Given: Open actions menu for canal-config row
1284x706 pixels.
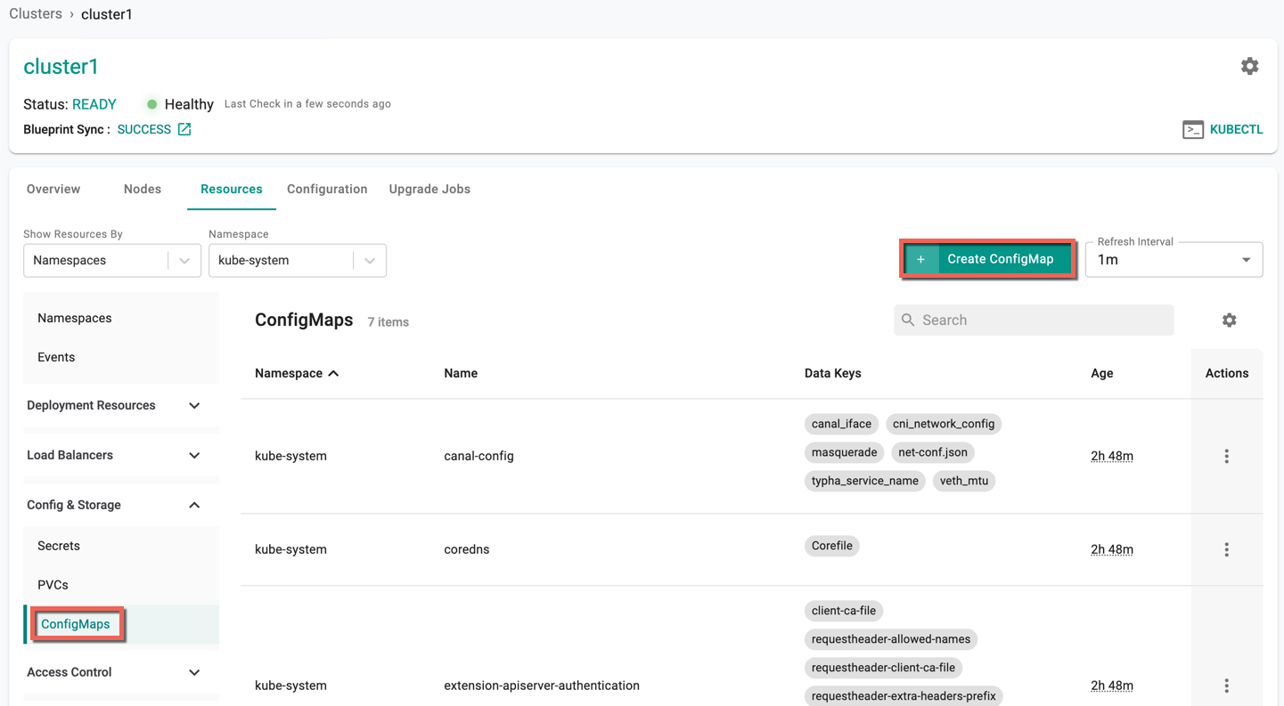Looking at the screenshot, I should [x=1226, y=456].
